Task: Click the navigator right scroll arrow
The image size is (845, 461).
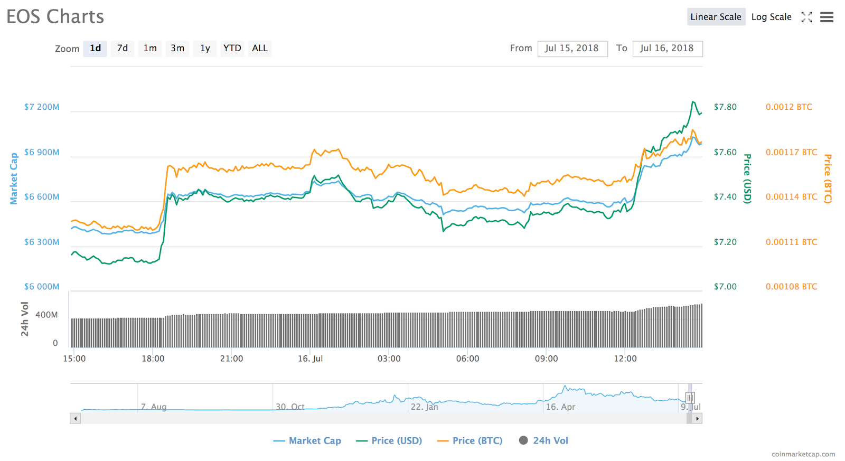Action: [698, 419]
